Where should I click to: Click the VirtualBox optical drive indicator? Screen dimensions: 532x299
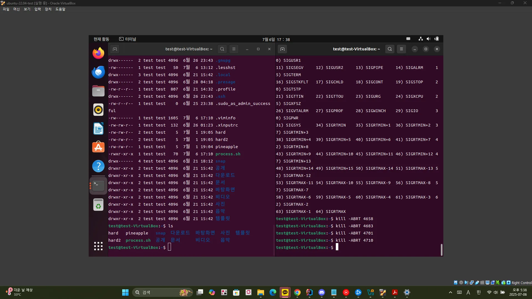pyautogui.click(x=461, y=283)
